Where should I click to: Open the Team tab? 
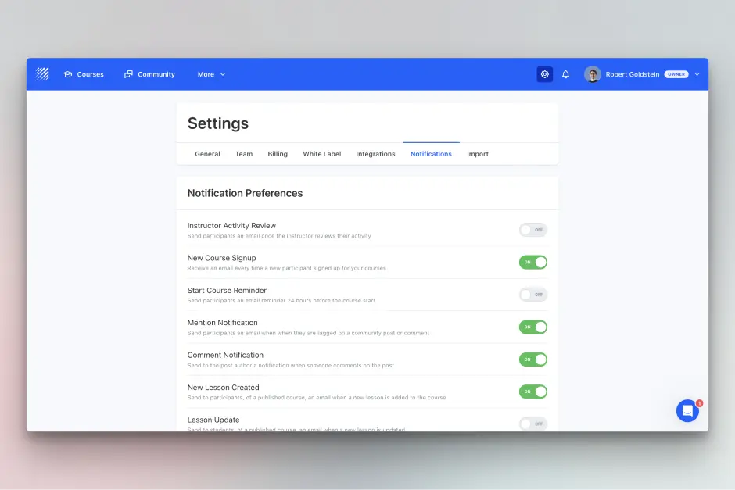(244, 154)
